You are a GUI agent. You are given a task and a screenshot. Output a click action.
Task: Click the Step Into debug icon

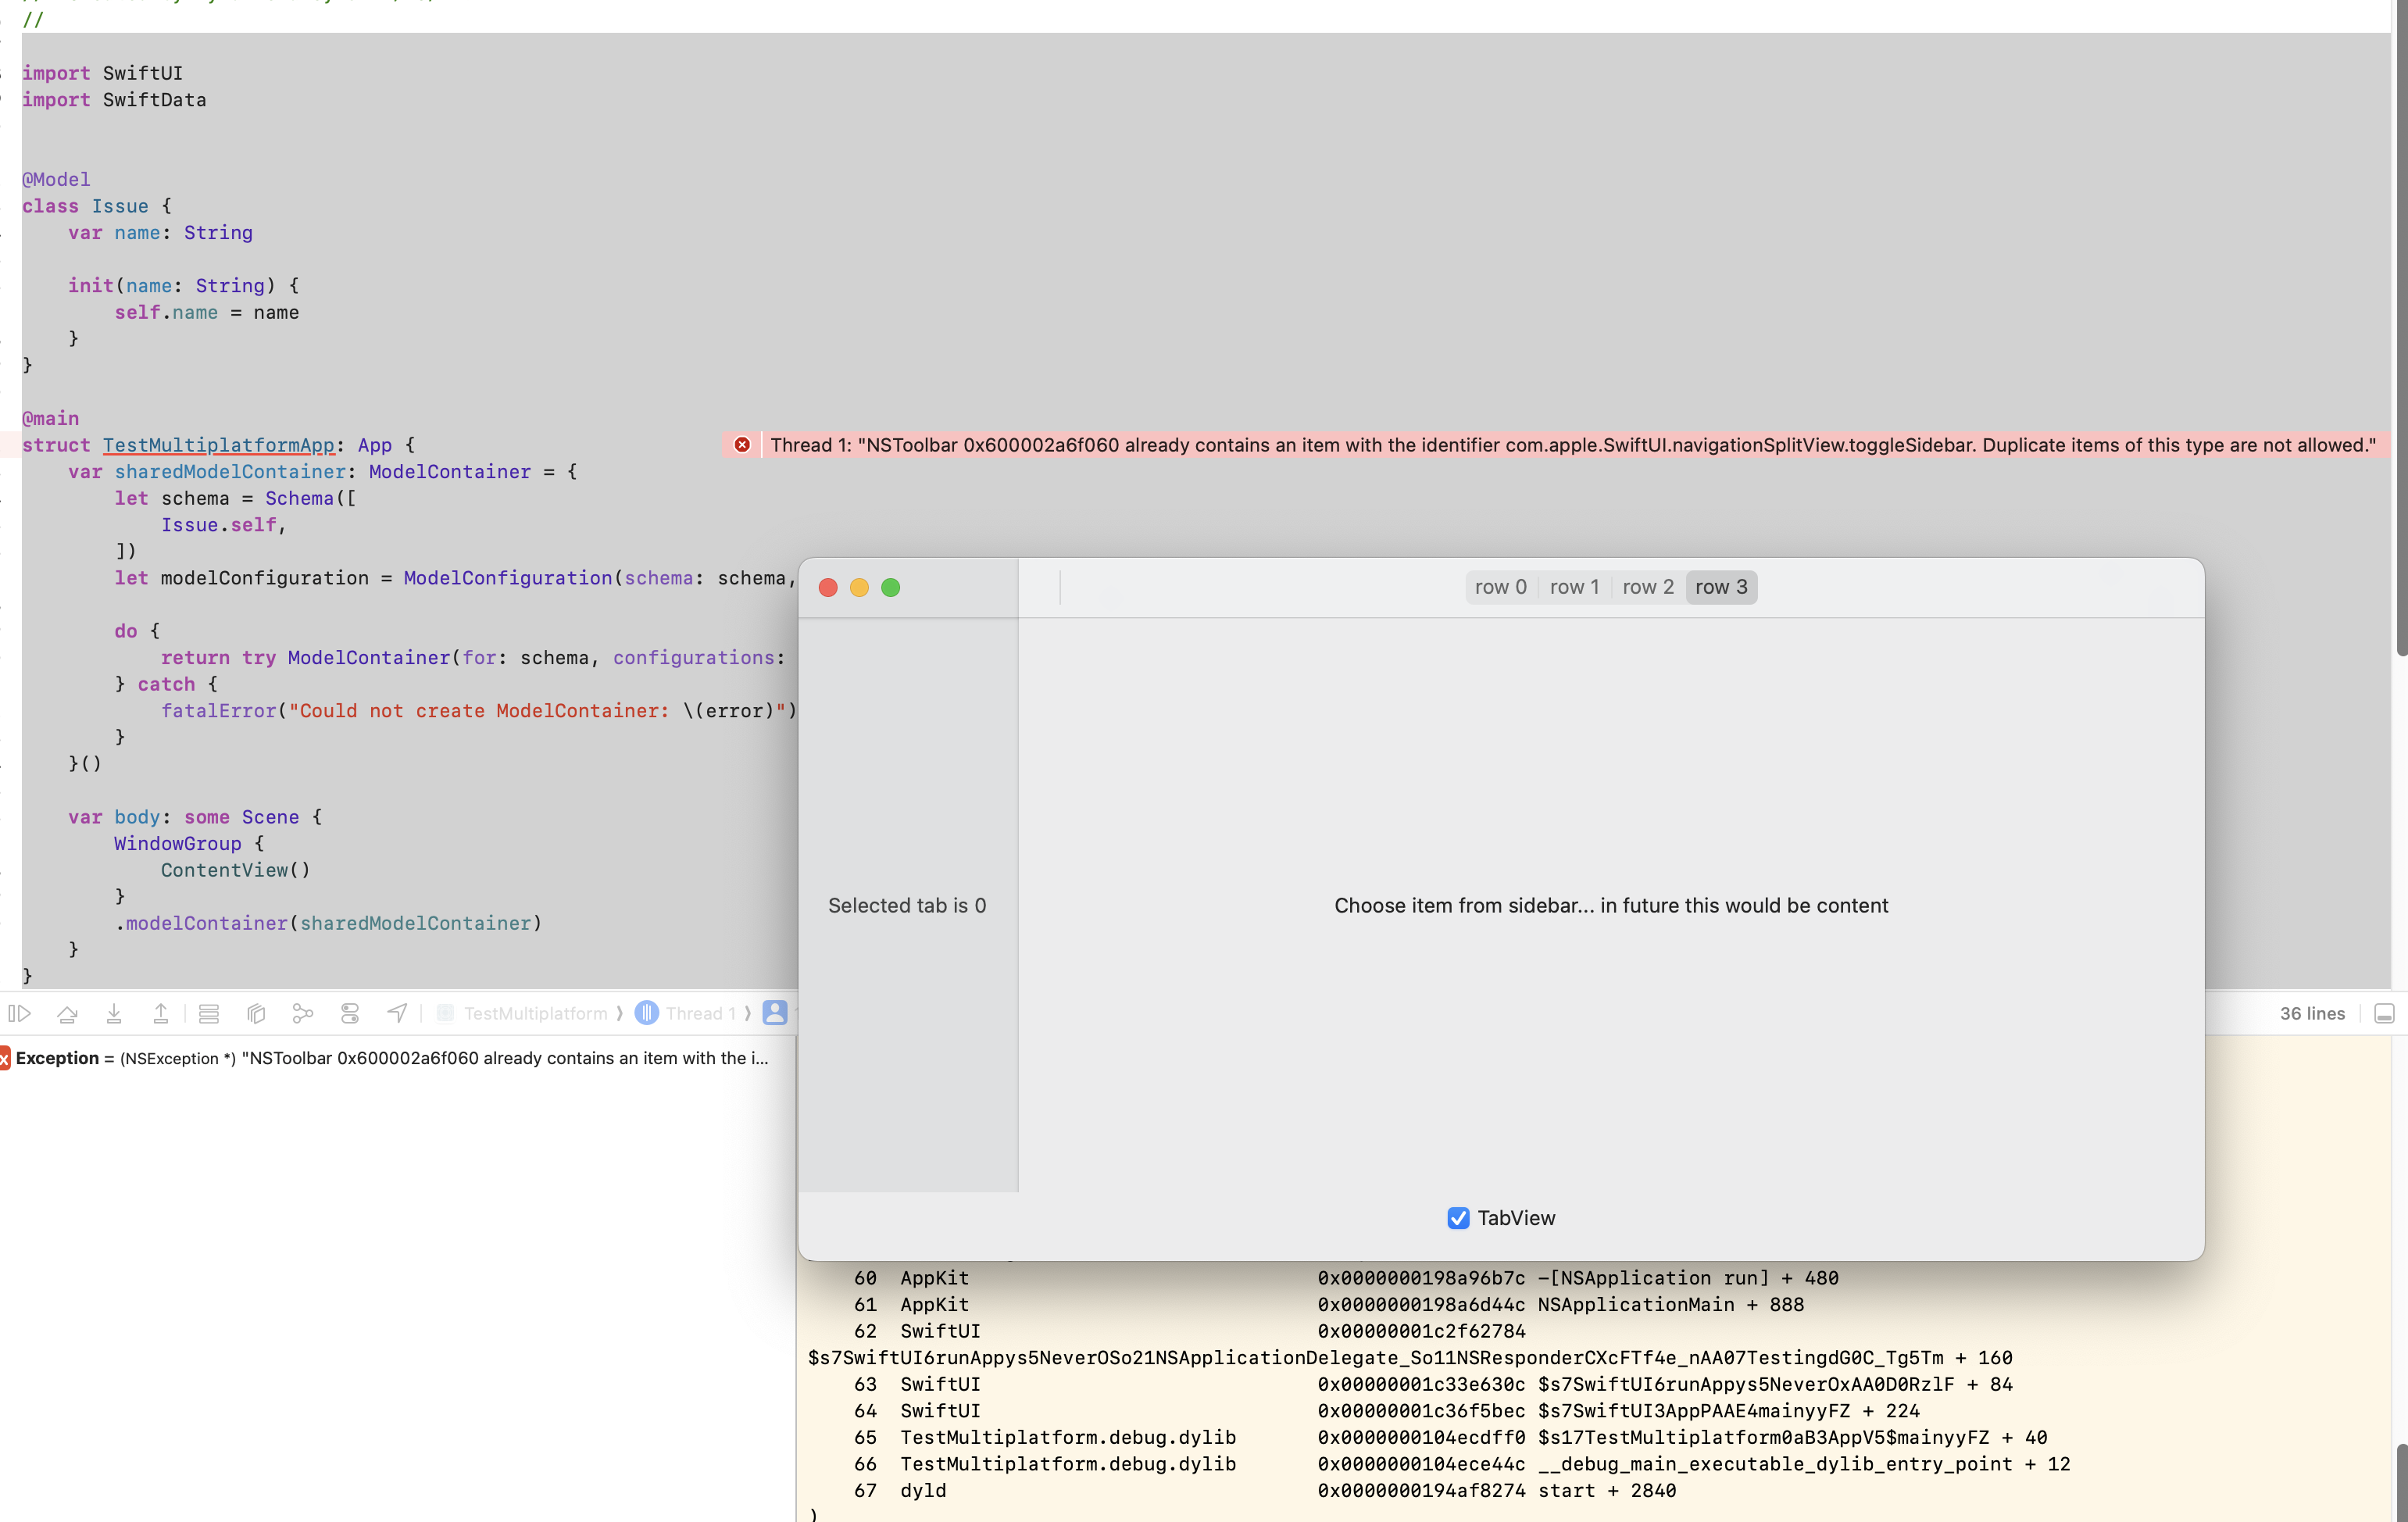point(114,1013)
